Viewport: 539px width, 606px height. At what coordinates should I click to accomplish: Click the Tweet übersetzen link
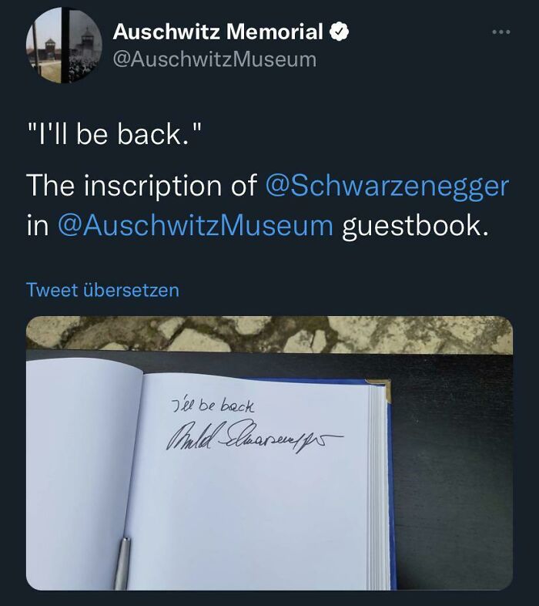point(102,290)
